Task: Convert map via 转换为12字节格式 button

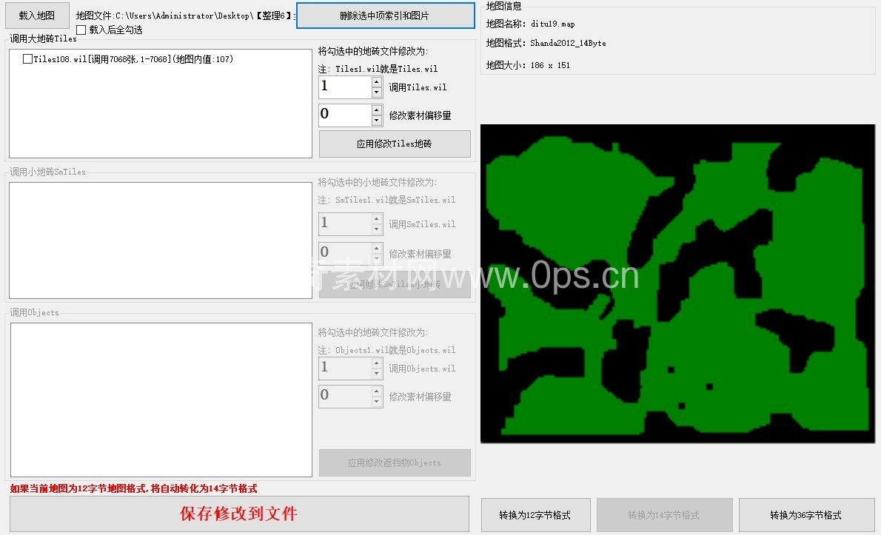Action: [x=535, y=515]
